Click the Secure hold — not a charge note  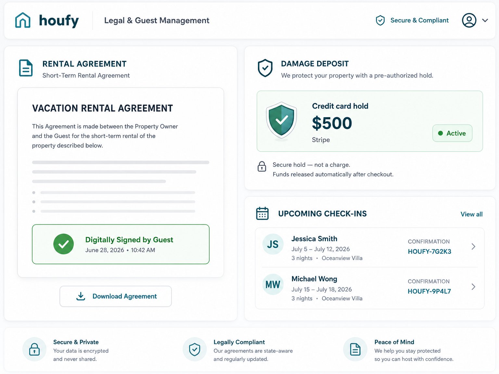tap(311, 165)
